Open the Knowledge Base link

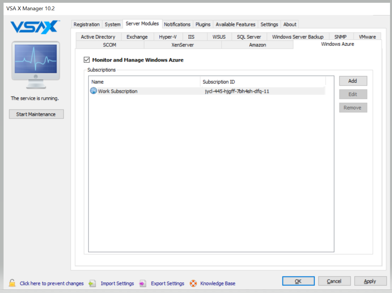click(218, 283)
